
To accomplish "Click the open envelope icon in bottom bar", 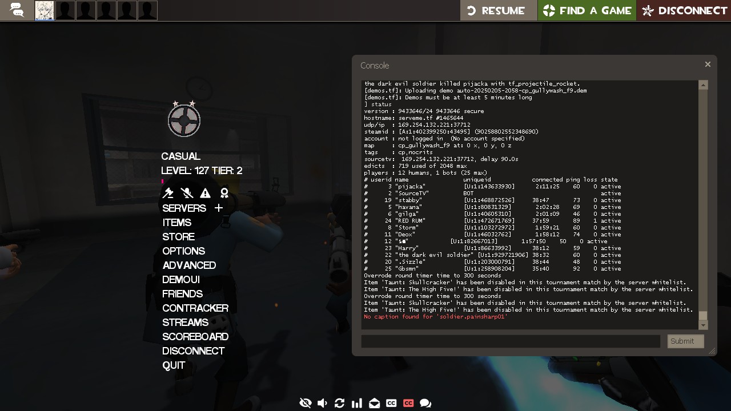I will click(x=374, y=403).
